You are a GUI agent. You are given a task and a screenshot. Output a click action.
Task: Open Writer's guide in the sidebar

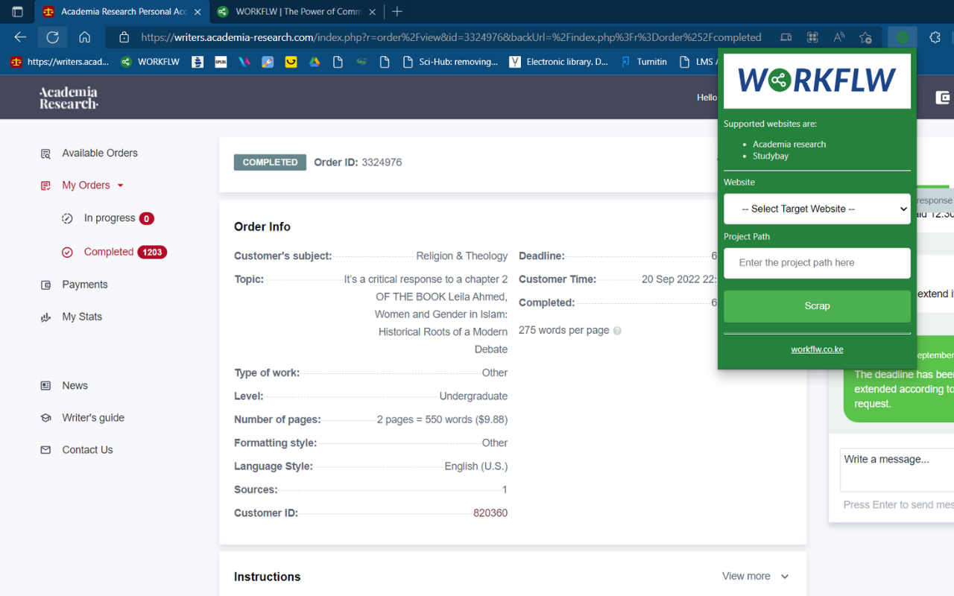(x=93, y=418)
